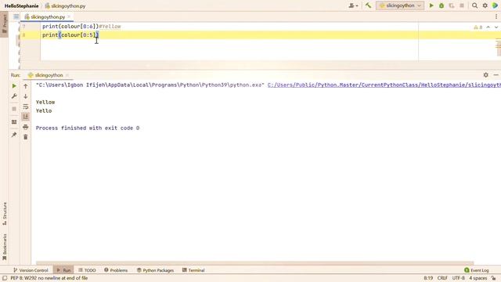Screen dimensions: 501x282
Task: Click code line print(colour[0:5])
Action: click(x=70, y=34)
